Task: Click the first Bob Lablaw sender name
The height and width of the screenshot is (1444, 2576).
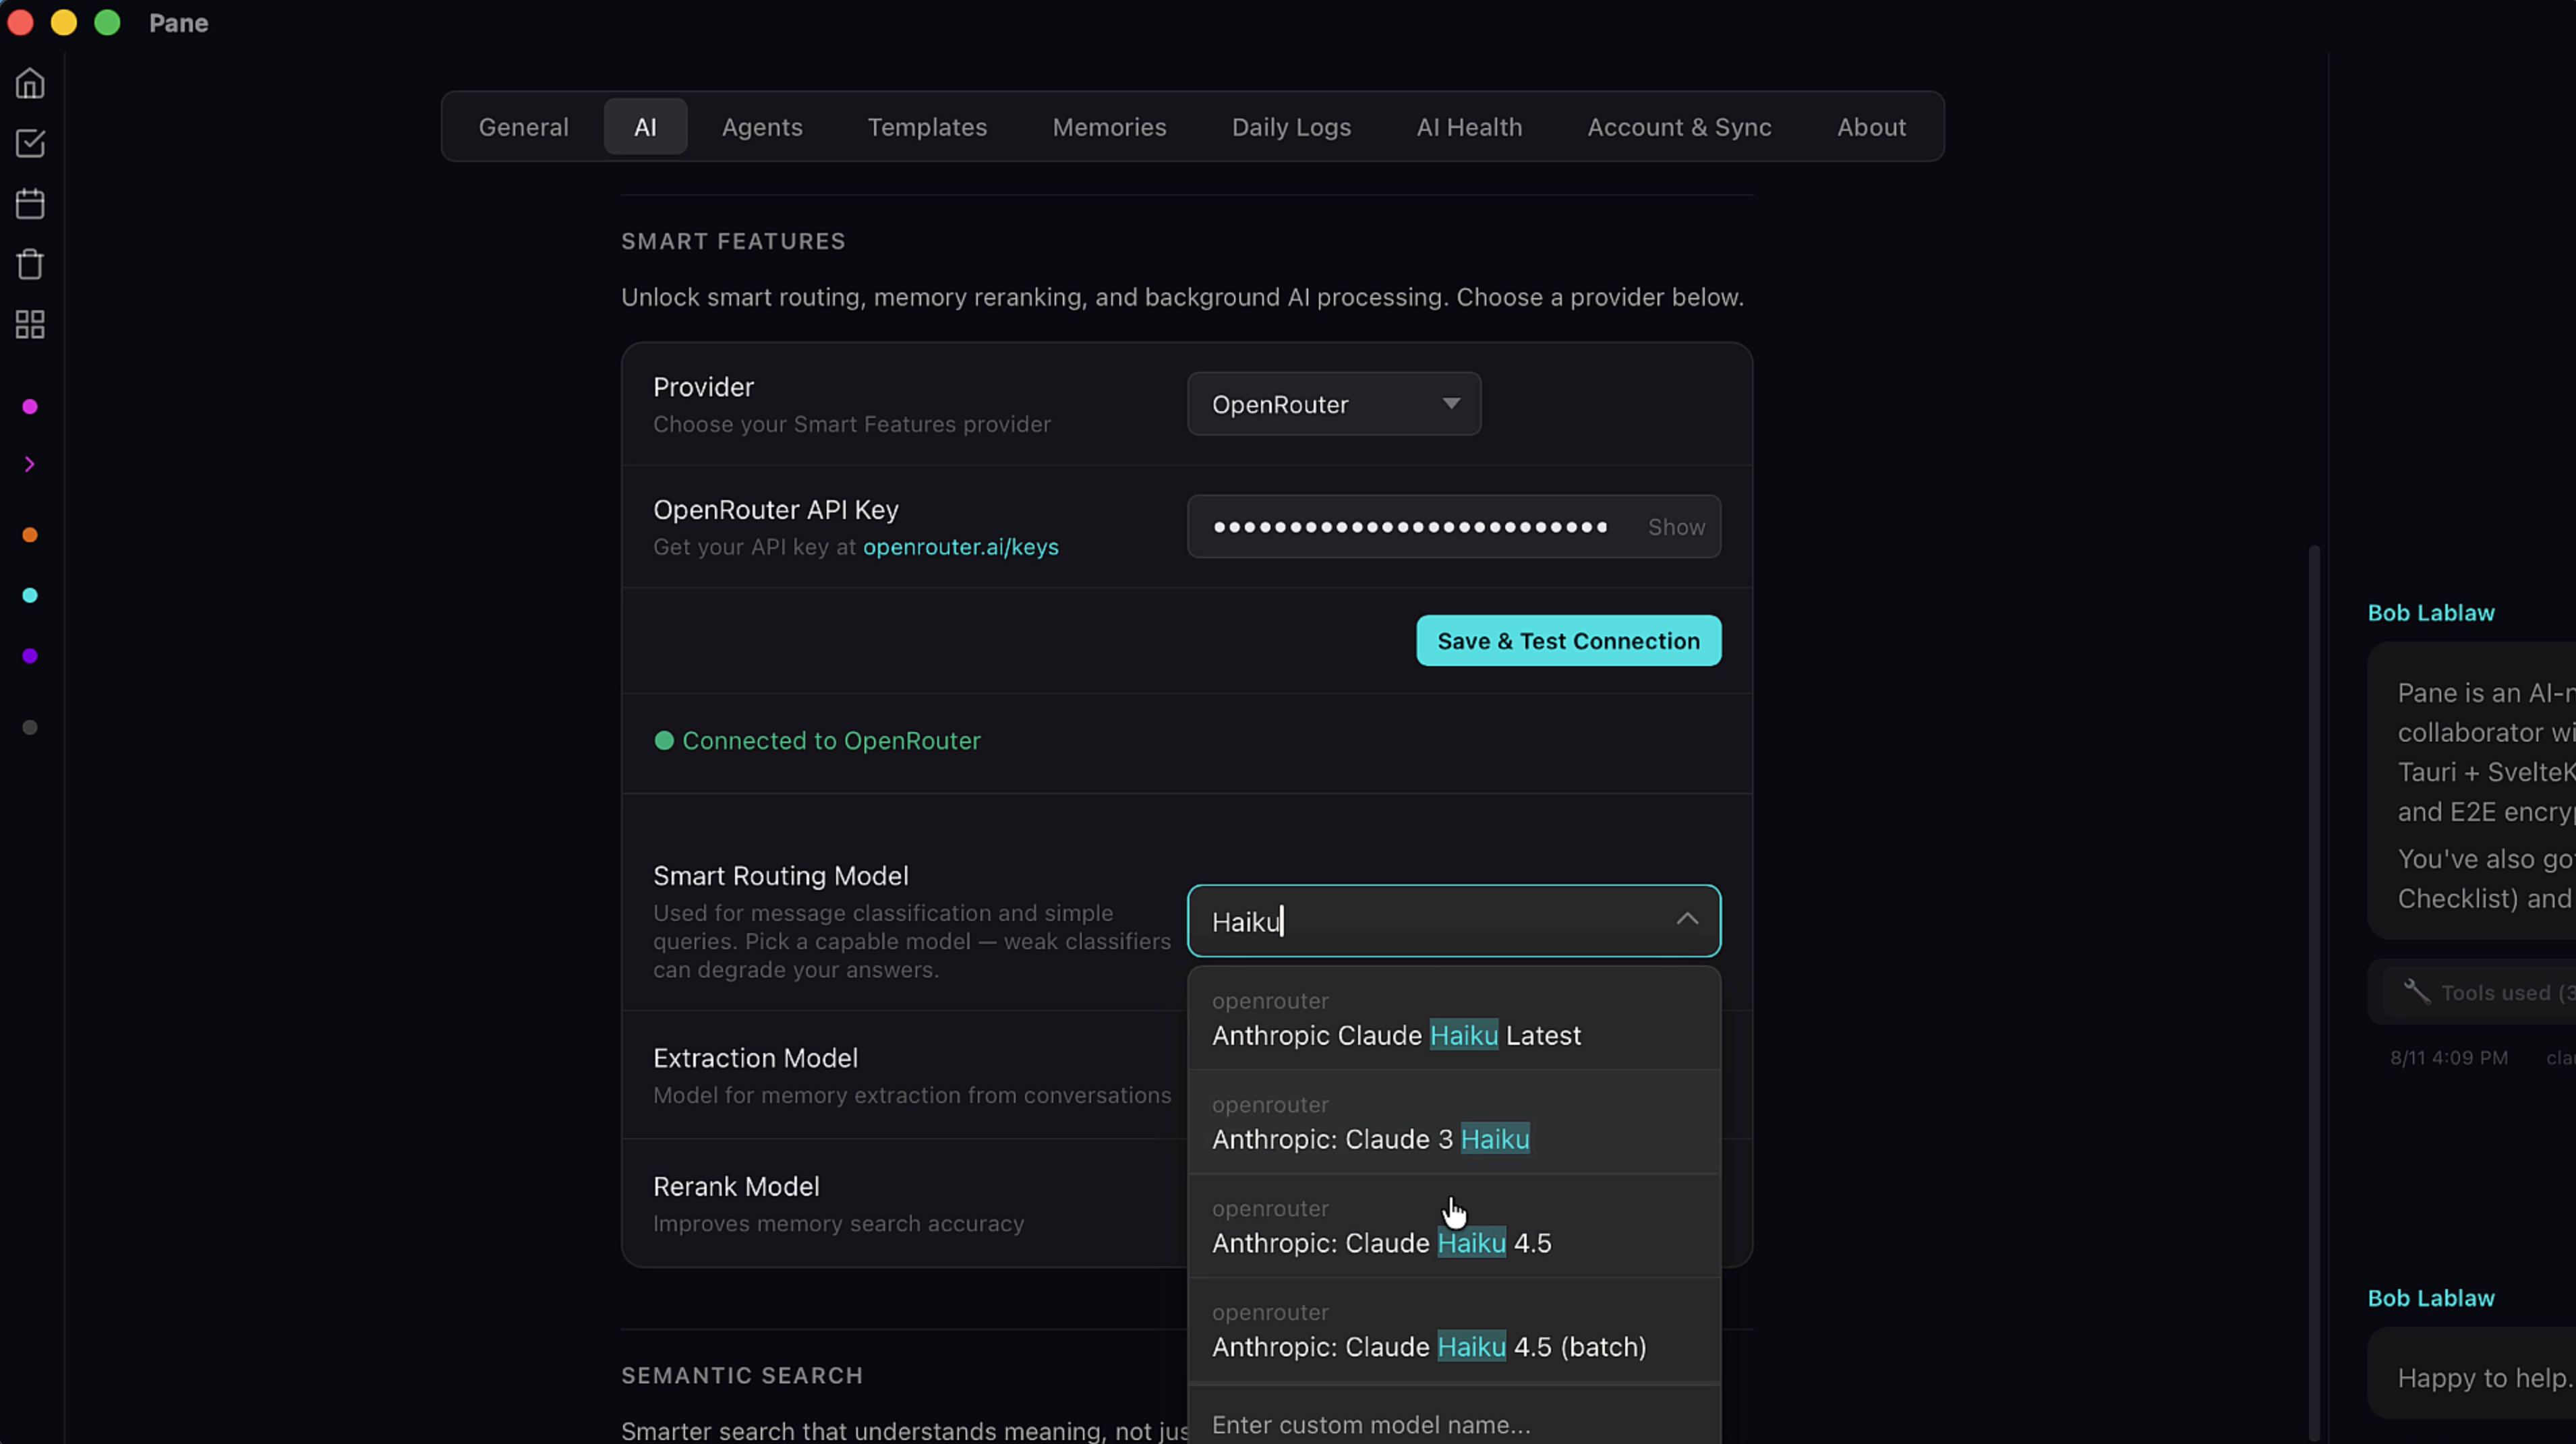Action: pos(2430,613)
